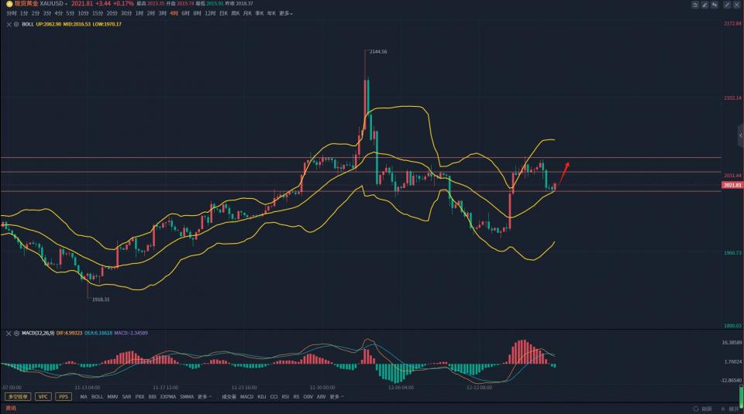This screenshot has width=744, height=414.
Task: Switch to the 日K timeframe
Action: [222, 13]
